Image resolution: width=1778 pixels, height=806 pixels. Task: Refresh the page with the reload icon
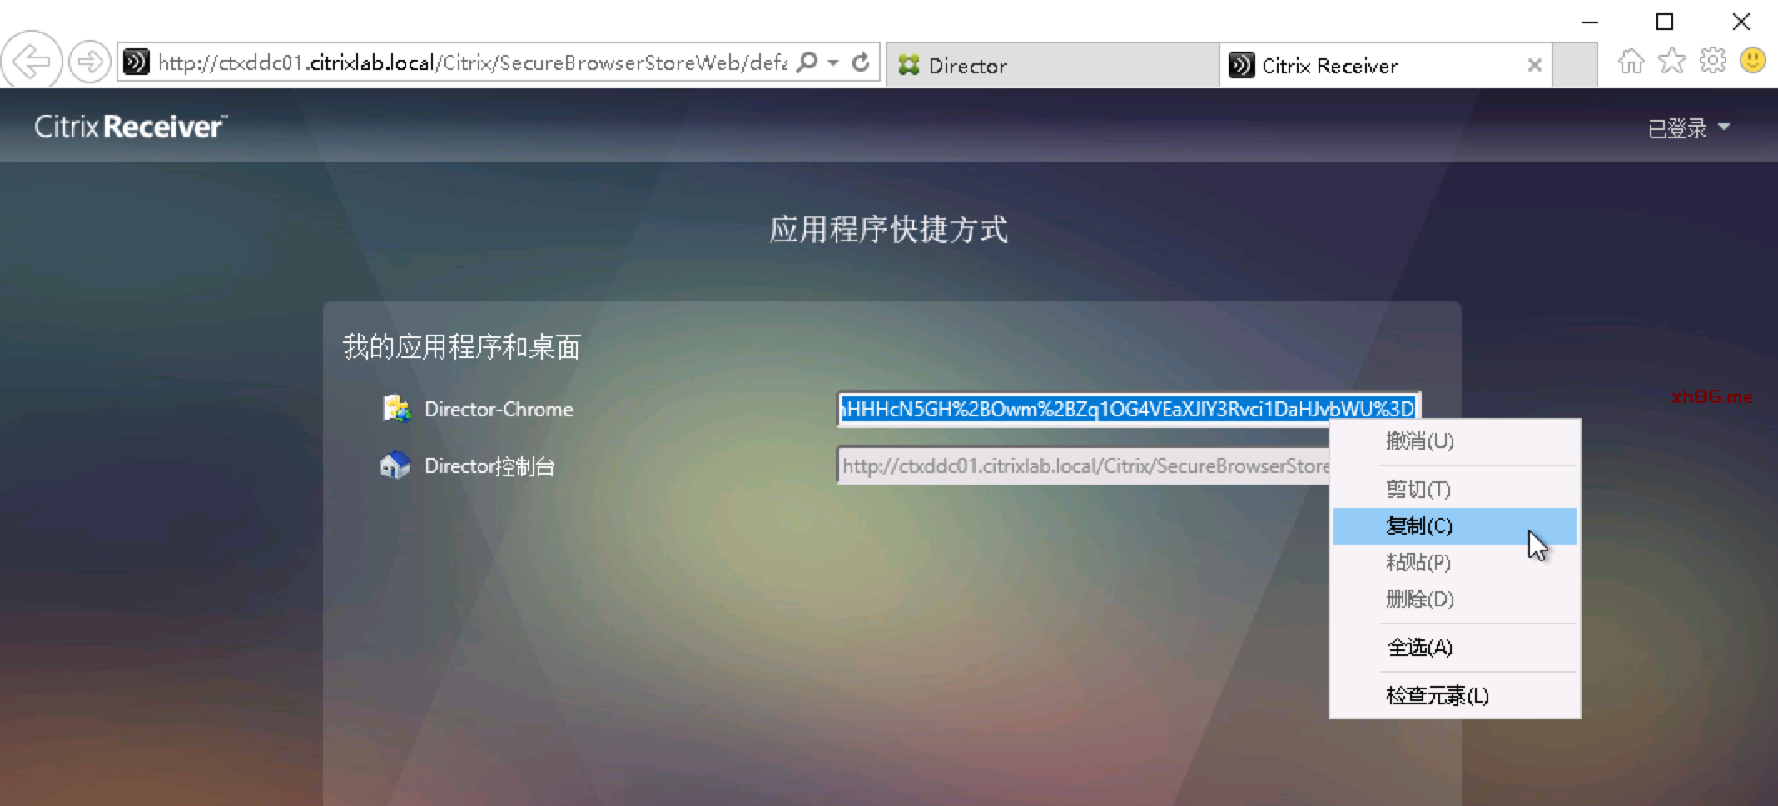pyautogui.click(x=862, y=62)
